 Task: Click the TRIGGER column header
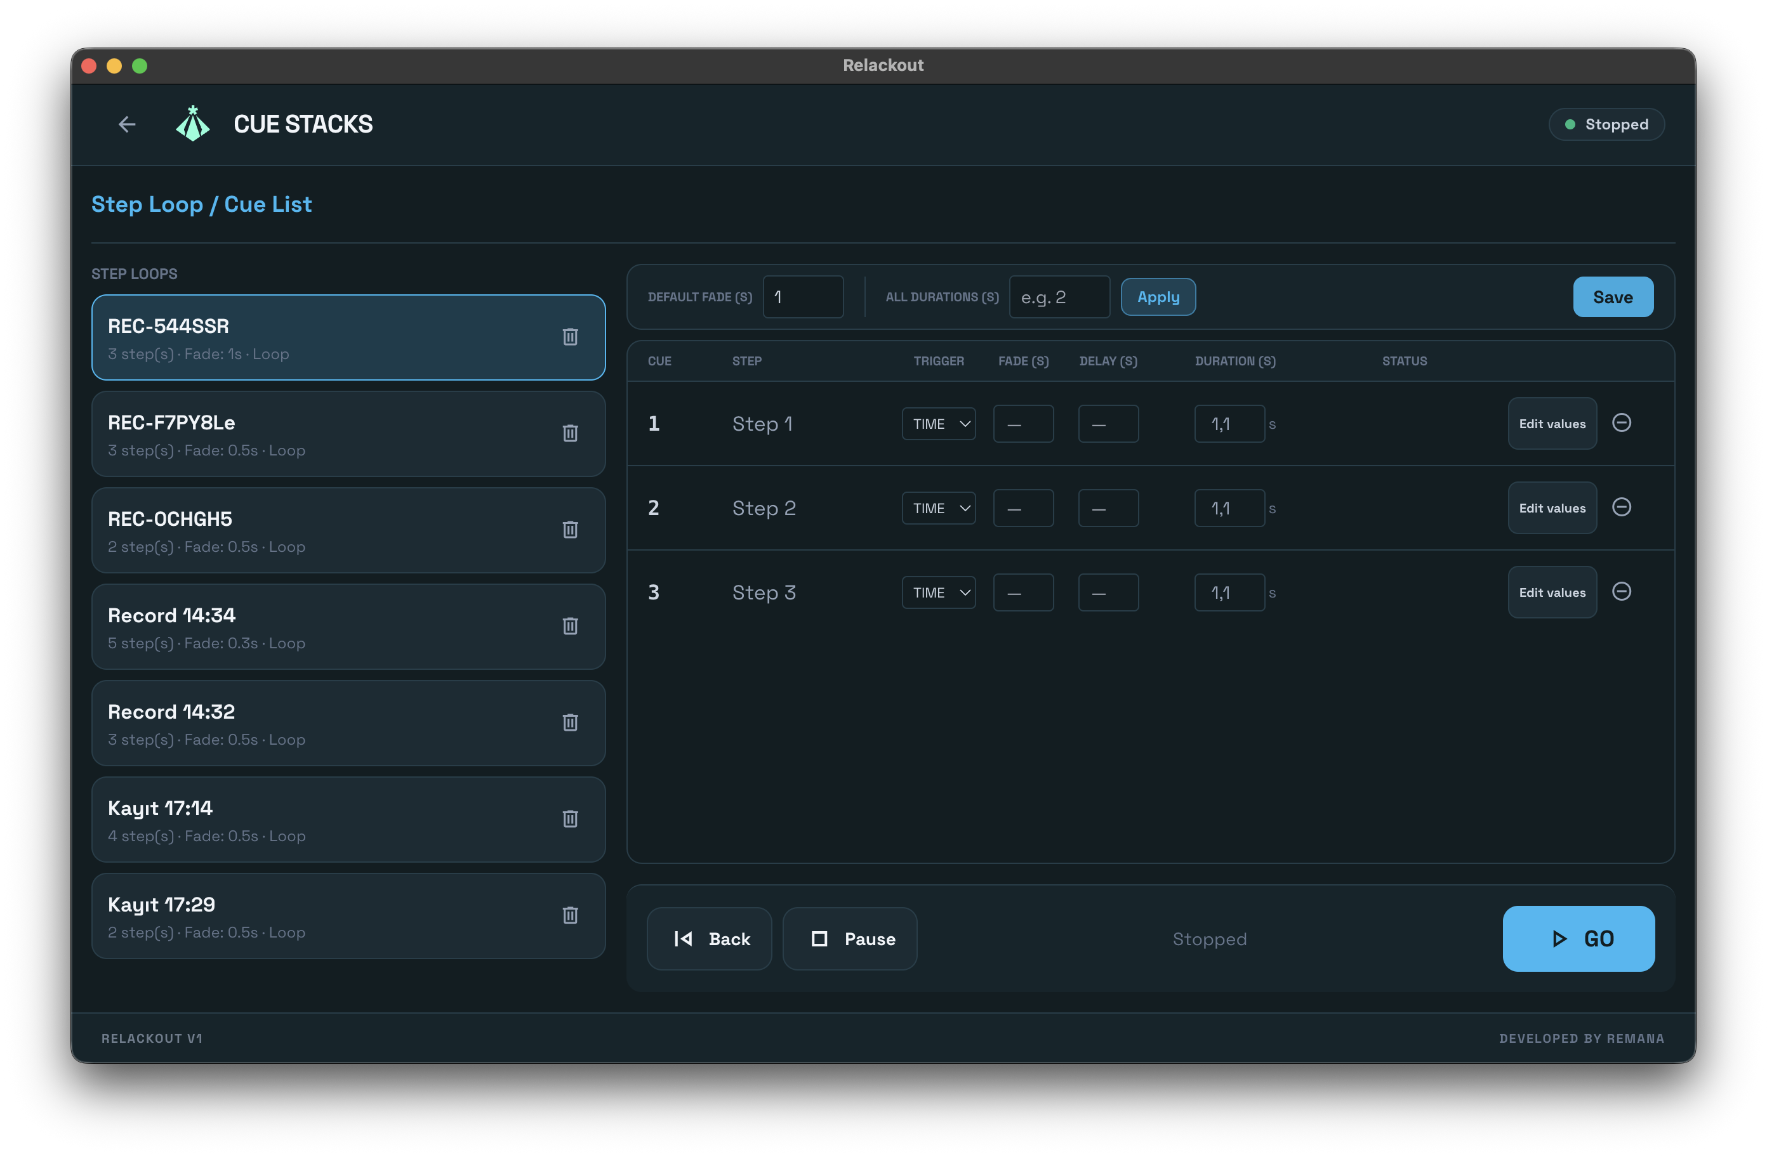click(939, 361)
